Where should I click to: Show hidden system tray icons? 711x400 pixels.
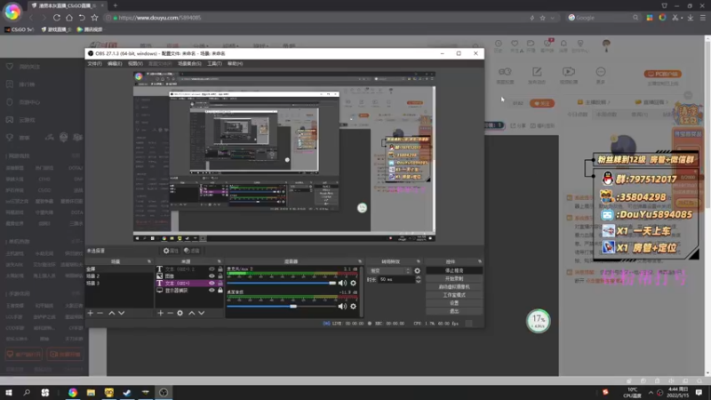coord(651,393)
